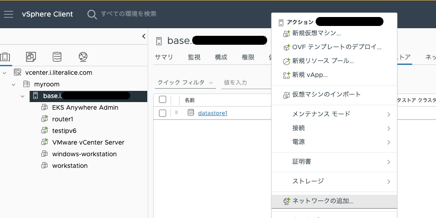Click the datastore1 datastore icon
The image size is (436, 218).
click(191, 112)
